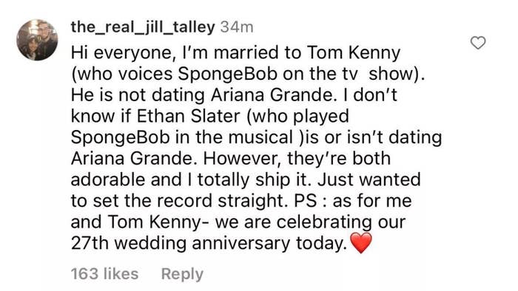Click the word "However" in the comment
Image resolution: width=518 pixels, height=291 pixels.
tap(243, 159)
